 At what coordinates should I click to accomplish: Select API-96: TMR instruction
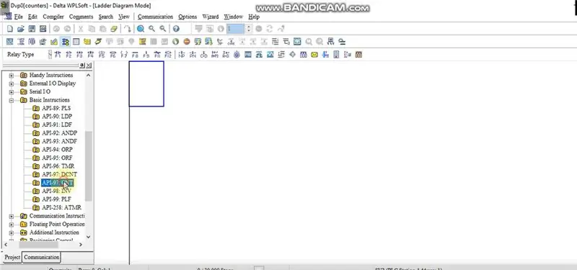pyautogui.click(x=58, y=166)
